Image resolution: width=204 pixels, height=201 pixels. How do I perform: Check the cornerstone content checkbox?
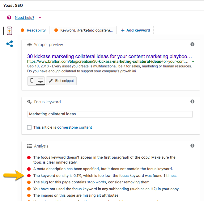(29, 127)
